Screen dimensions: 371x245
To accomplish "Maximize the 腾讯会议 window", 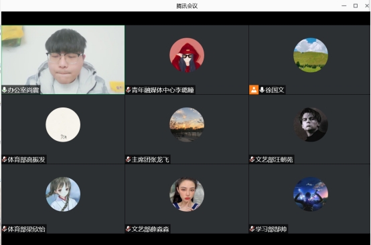I will pyautogui.click(x=356, y=5).
